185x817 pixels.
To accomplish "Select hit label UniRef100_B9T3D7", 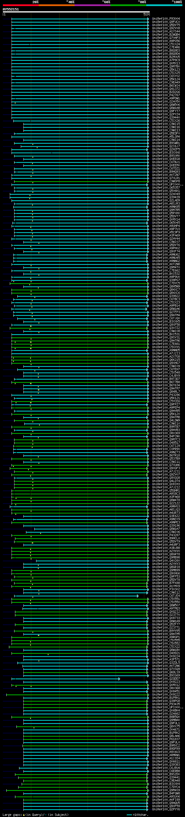I will point(166,379).
